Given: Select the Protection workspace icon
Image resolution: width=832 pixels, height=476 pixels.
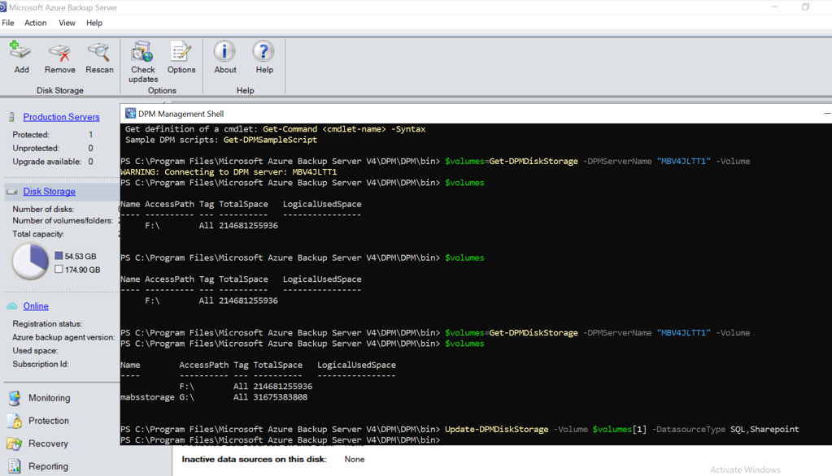Looking at the screenshot, I should 15,421.
